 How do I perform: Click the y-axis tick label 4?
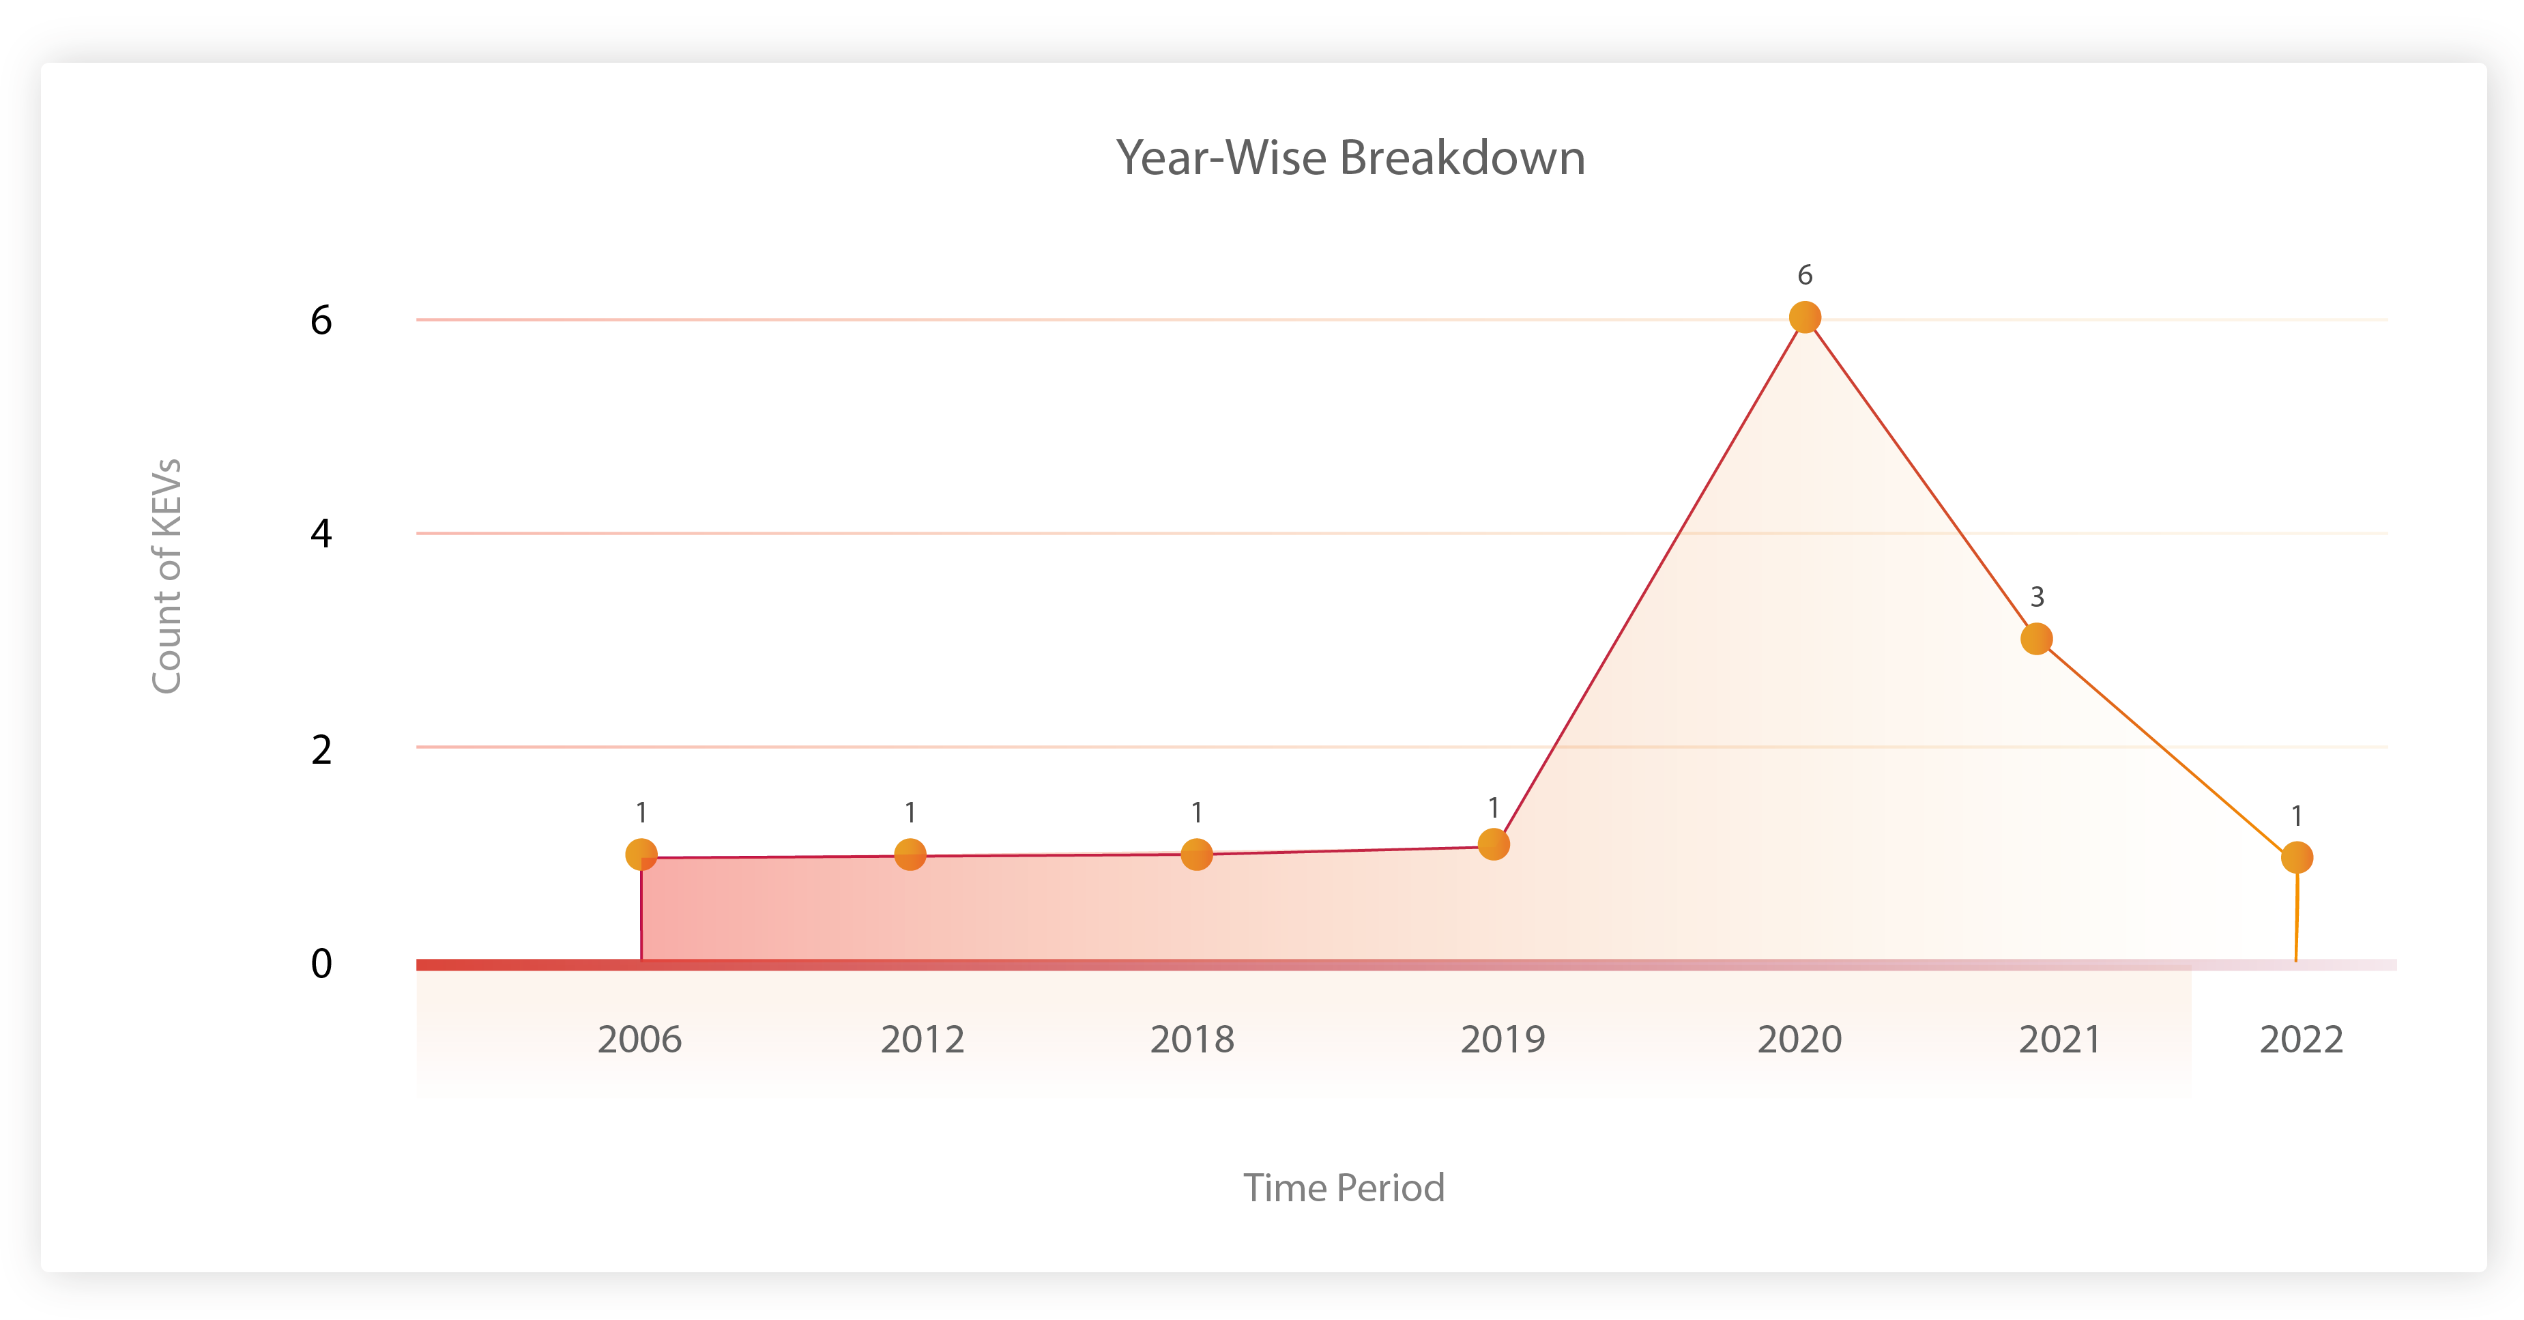click(321, 534)
